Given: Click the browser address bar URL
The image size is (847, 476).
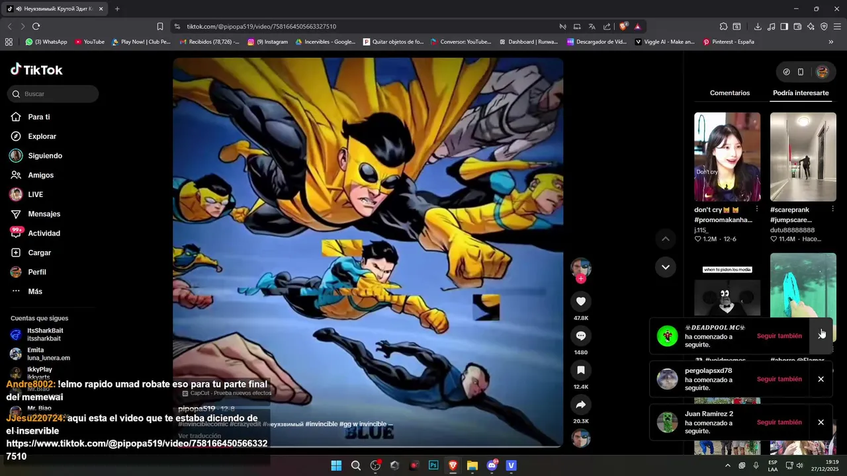Looking at the screenshot, I should click(x=261, y=26).
